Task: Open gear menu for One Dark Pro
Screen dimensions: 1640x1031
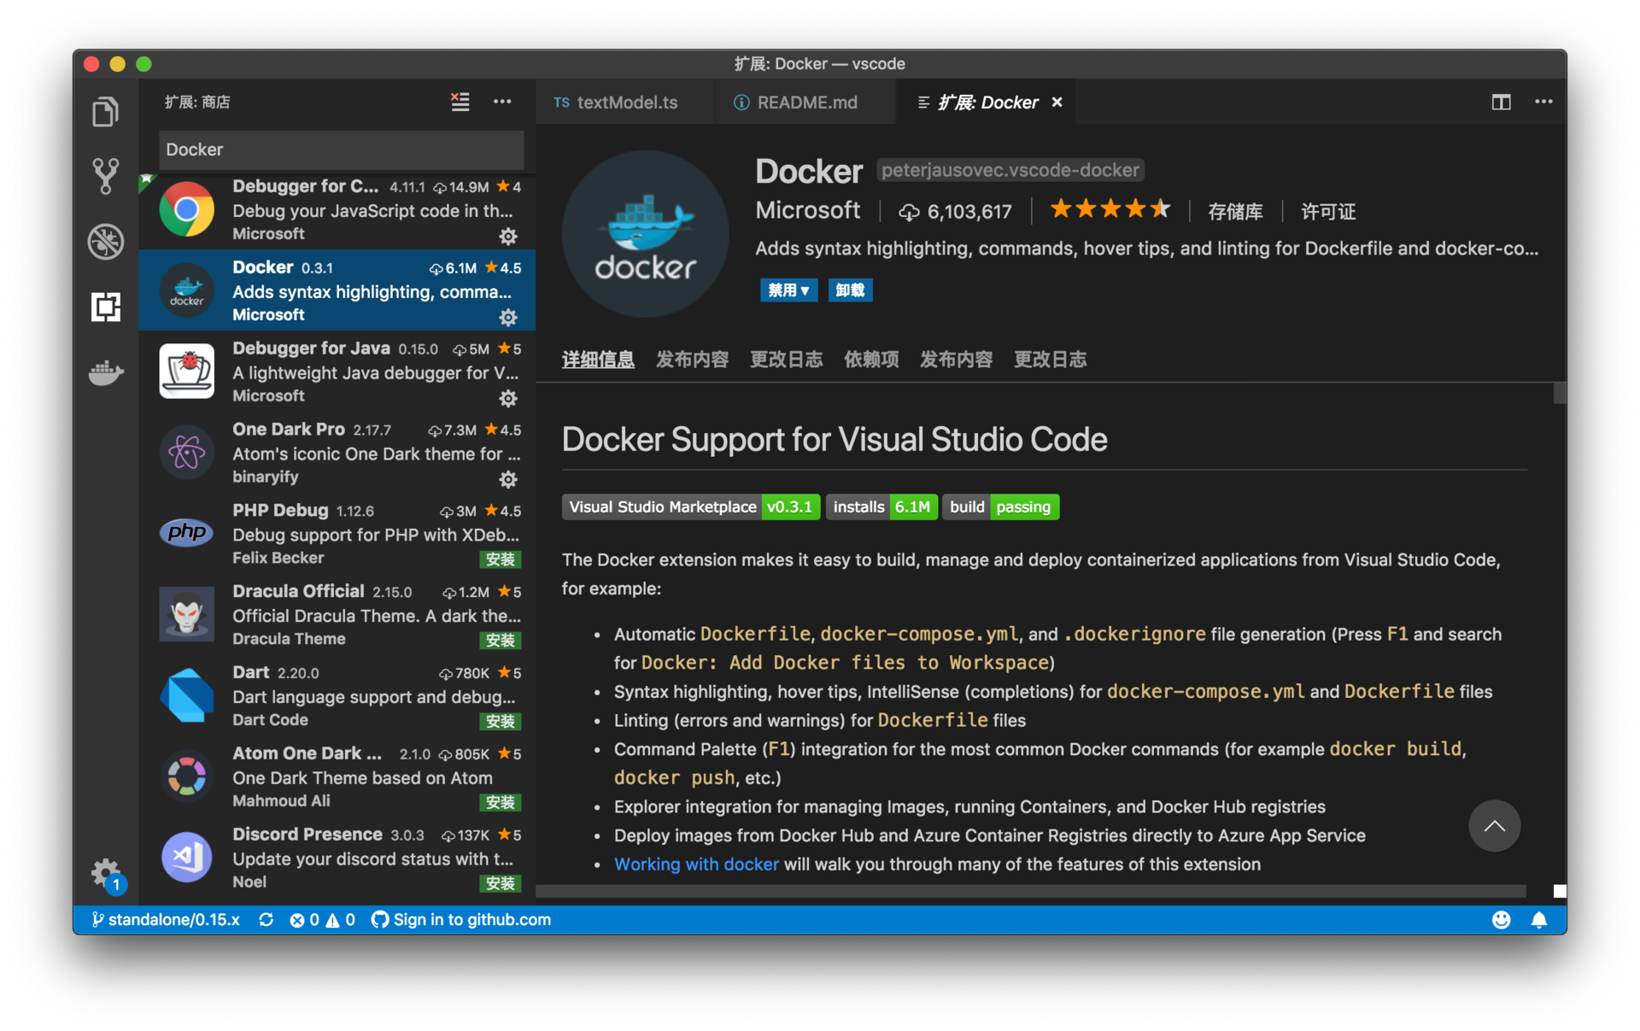Action: pyautogui.click(x=508, y=479)
